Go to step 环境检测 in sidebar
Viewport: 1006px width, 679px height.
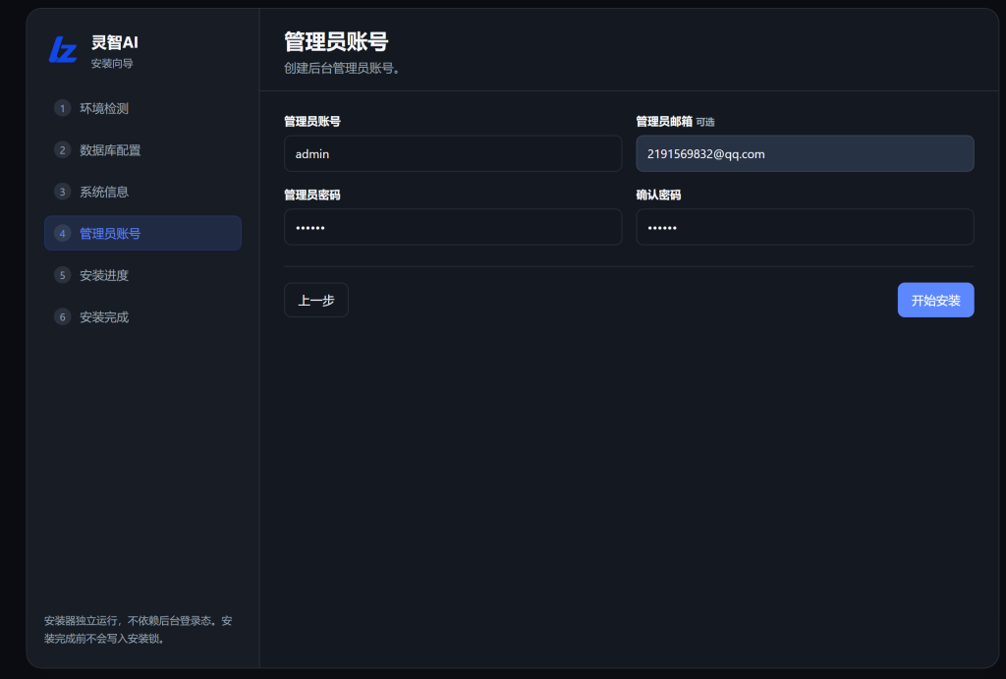(142, 108)
